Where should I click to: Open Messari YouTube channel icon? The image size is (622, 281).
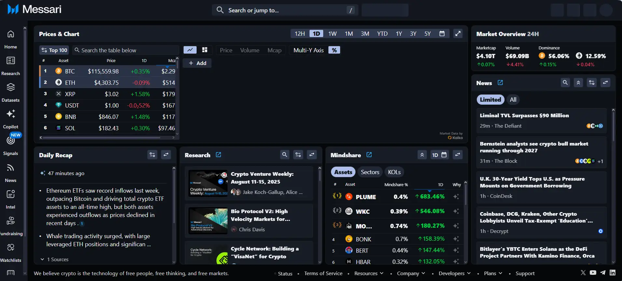pyautogui.click(x=593, y=273)
